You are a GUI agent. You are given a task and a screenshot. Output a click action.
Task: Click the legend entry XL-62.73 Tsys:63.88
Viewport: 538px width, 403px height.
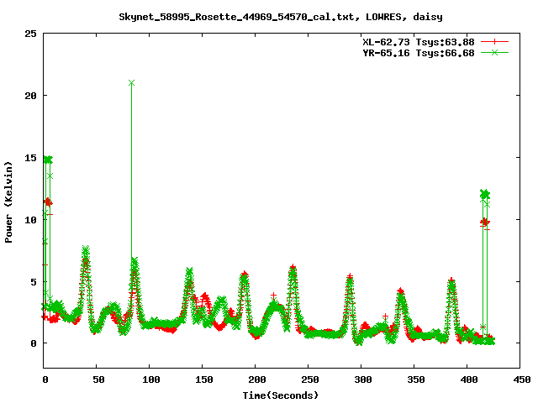click(x=419, y=42)
